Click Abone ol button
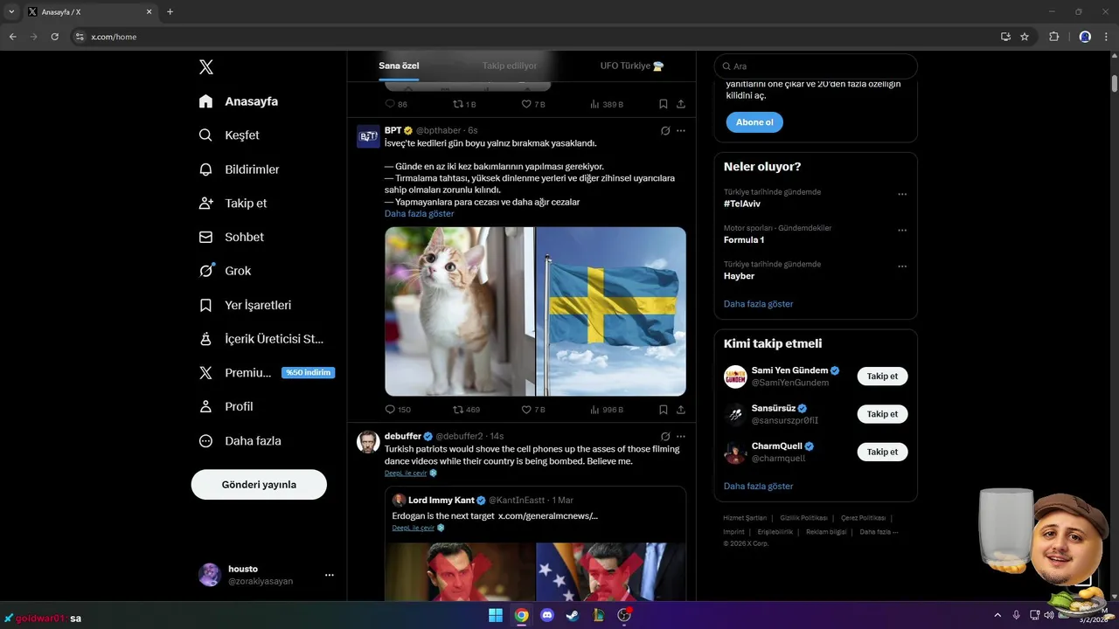The image size is (1119, 629). [x=754, y=122]
